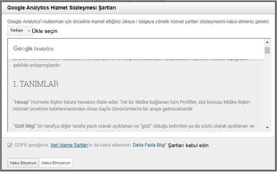Click the Kabul Ediyorum button
The image size is (277, 174).
23,163
